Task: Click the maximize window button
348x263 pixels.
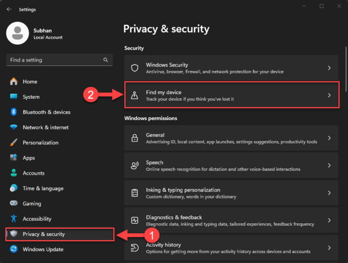Action: (321, 6)
